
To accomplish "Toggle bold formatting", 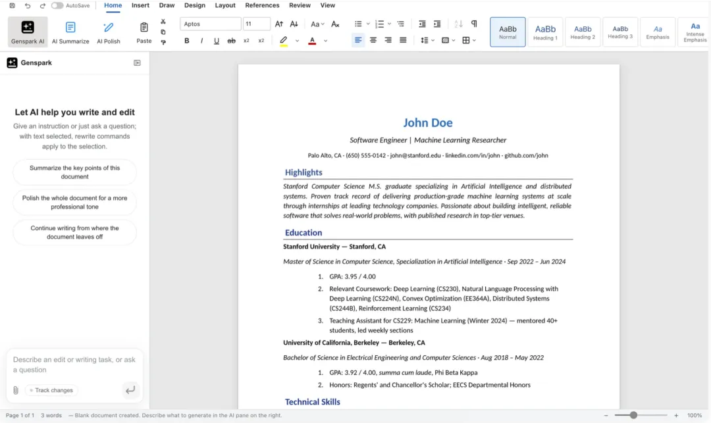I will click(x=187, y=41).
